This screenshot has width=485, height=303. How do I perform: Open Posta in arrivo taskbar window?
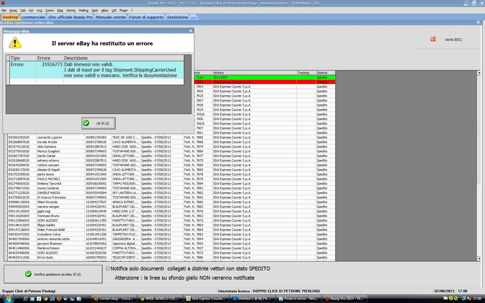[x=299, y=299]
